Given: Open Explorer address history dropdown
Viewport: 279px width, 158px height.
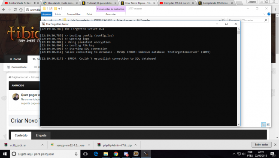Looking at the screenshot, I should click(220, 20).
